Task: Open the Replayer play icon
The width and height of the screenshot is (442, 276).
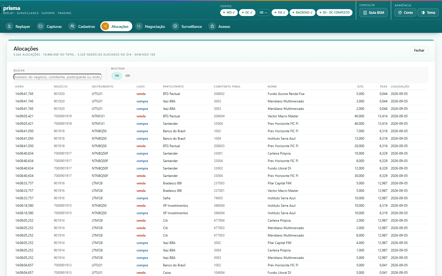Action: 9,26
